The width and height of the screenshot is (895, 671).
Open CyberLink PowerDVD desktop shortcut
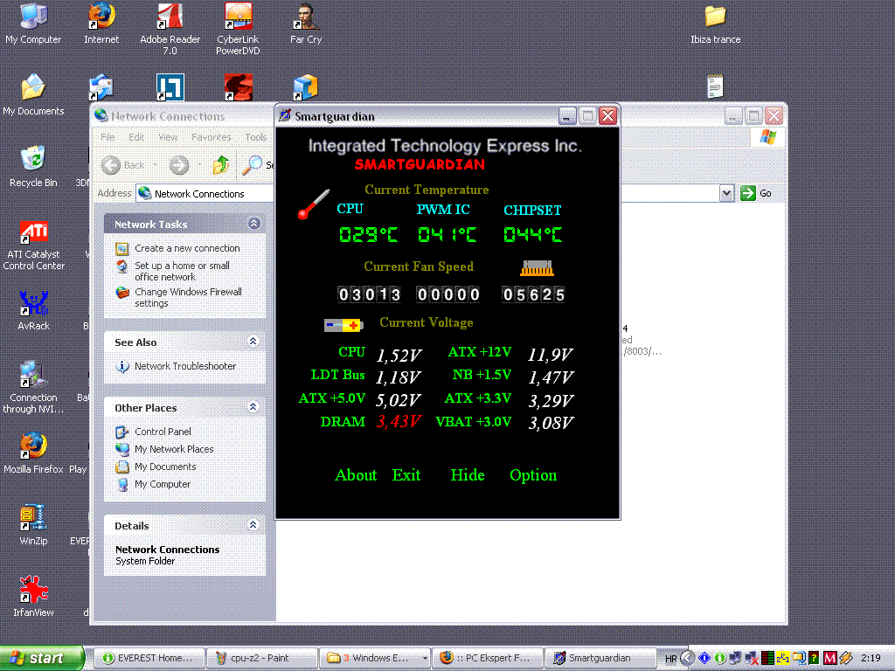tap(238, 17)
